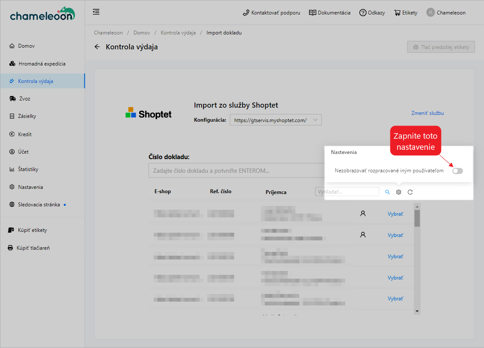The height and width of the screenshot is (348, 484).
Task: Click the list's vertical scrollbar down arrow
Action: pos(417,311)
